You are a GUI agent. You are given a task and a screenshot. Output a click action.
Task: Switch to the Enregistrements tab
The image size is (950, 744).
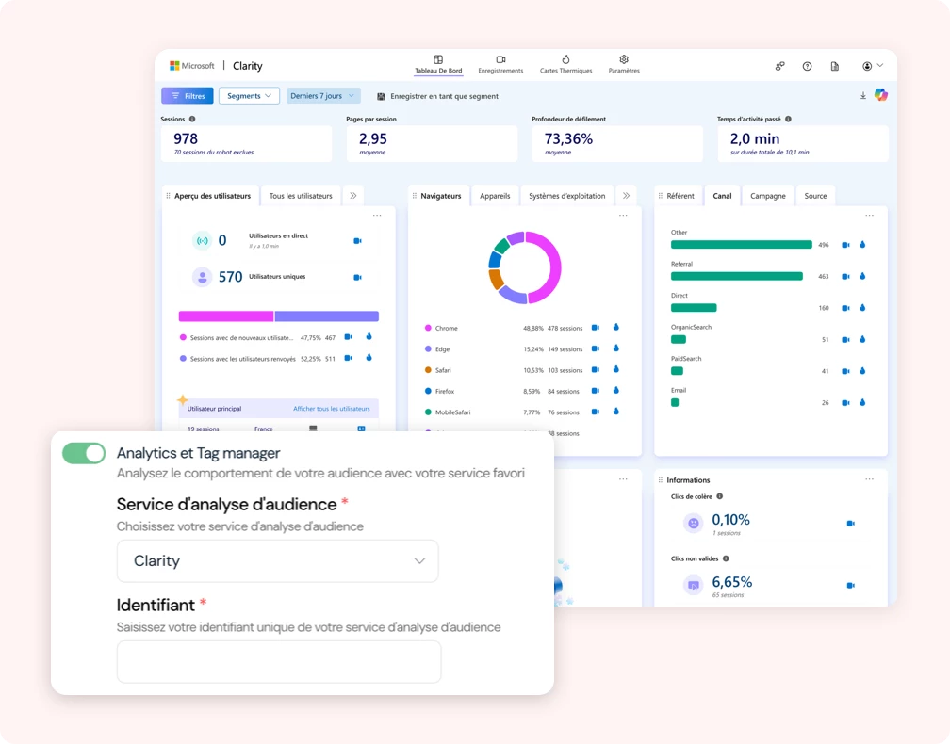coord(500,64)
